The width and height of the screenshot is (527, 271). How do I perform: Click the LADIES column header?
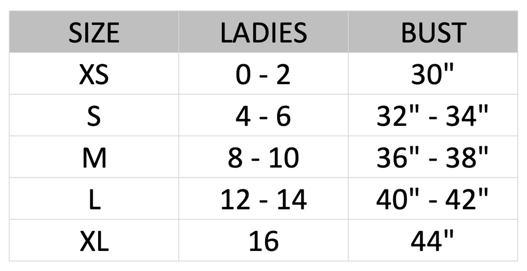coord(263,33)
